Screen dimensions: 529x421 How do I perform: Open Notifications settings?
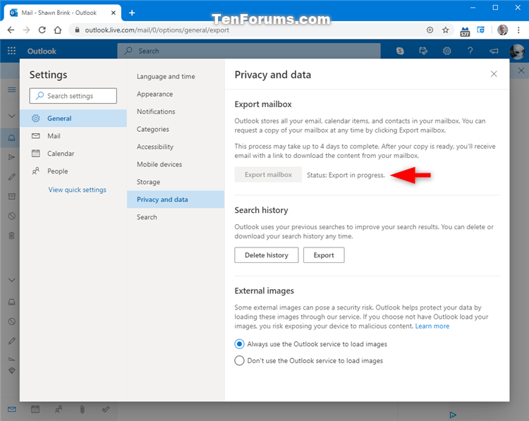[x=176, y=111]
